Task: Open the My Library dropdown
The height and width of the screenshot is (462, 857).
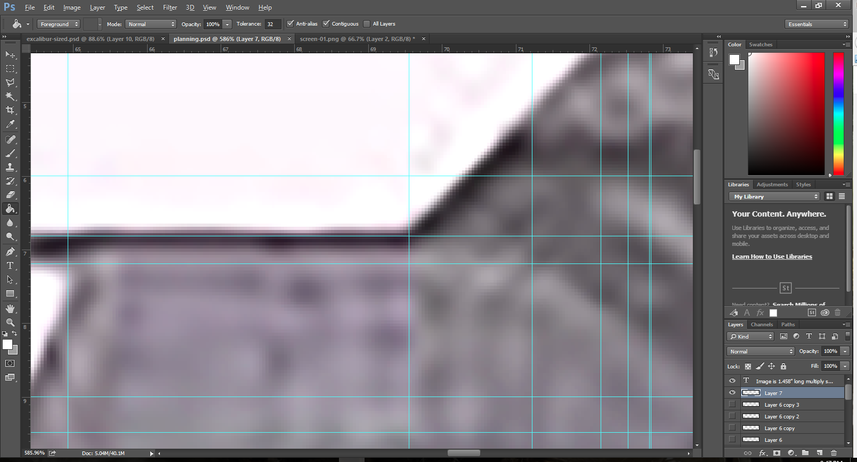Action: click(x=774, y=197)
